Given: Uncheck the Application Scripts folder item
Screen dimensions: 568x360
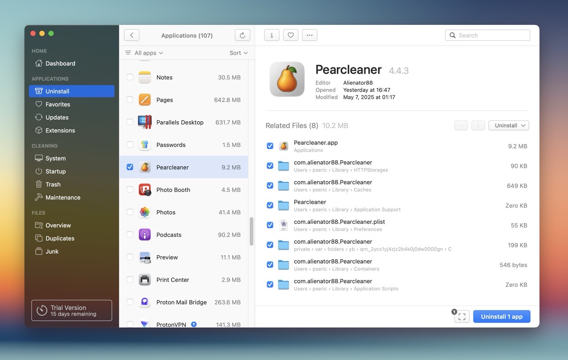Looking at the screenshot, I should 270,284.
